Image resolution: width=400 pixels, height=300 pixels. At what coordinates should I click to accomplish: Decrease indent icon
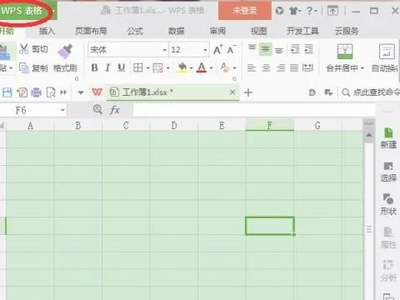tap(295, 49)
